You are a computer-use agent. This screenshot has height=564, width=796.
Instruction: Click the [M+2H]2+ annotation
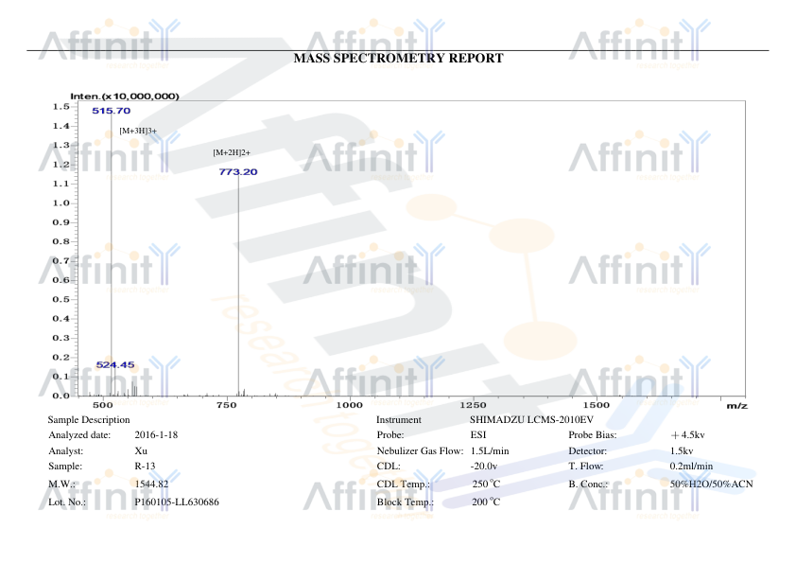coord(232,153)
